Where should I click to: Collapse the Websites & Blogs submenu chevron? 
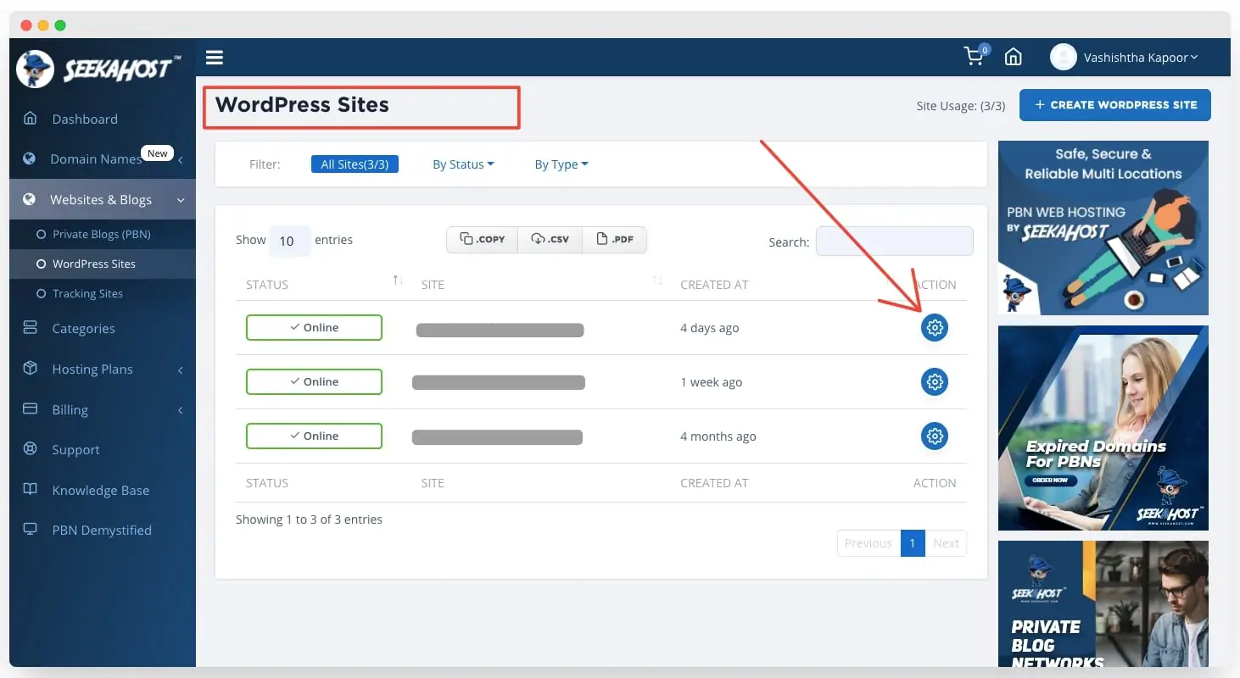click(x=181, y=200)
